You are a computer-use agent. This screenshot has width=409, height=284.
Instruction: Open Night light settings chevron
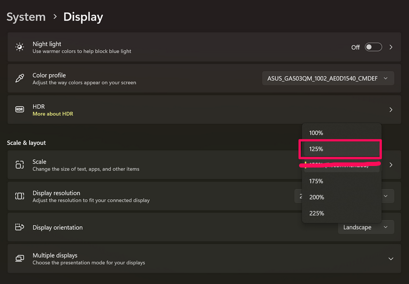coord(391,47)
